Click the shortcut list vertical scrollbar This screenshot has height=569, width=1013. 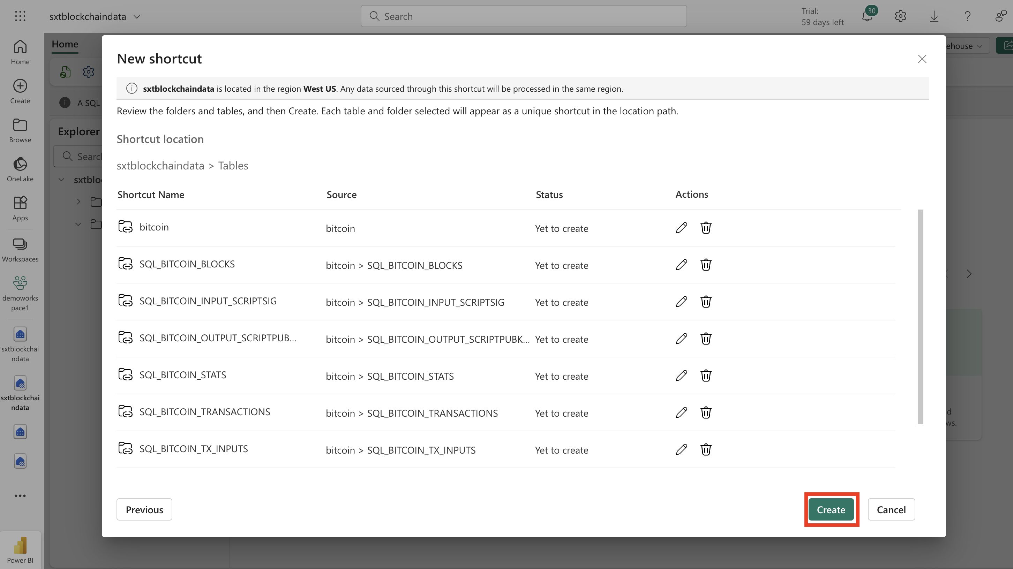click(x=920, y=317)
